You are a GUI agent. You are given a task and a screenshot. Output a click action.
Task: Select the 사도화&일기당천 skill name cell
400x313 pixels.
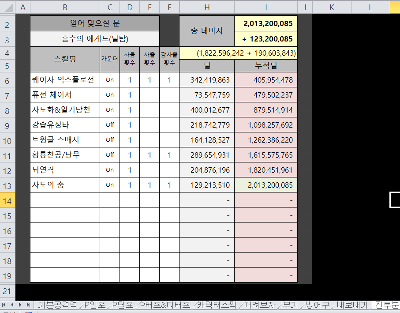click(65, 110)
